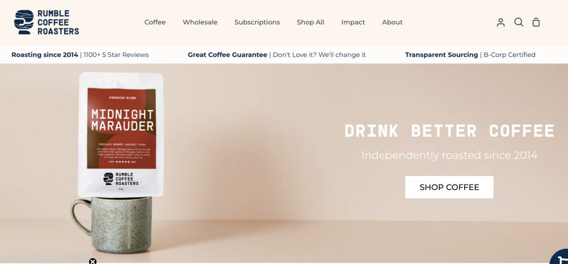Click the Roasting since 2014 banner text
Viewport: 568px width, 264px height.
click(44, 55)
